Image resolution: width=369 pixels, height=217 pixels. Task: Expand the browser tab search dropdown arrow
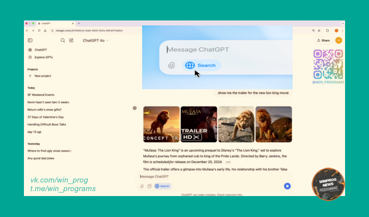[x=343, y=23]
